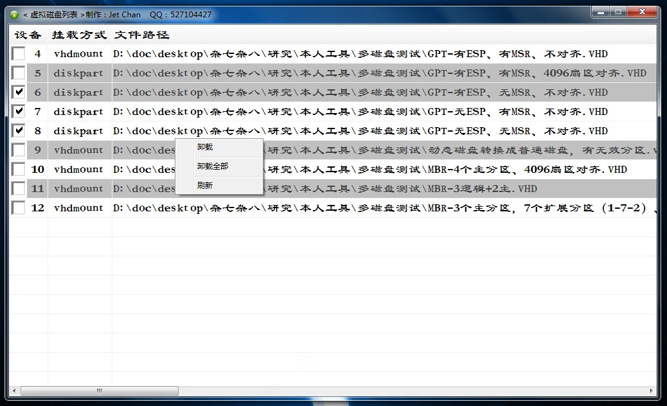
Task: Click the green app icon in title bar
Action: coord(14,15)
